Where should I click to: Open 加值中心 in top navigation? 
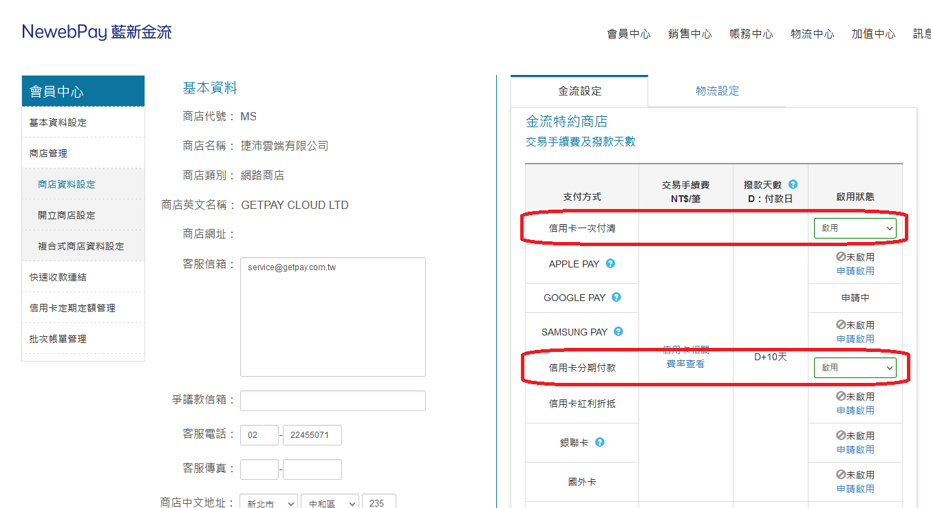tap(874, 34)
